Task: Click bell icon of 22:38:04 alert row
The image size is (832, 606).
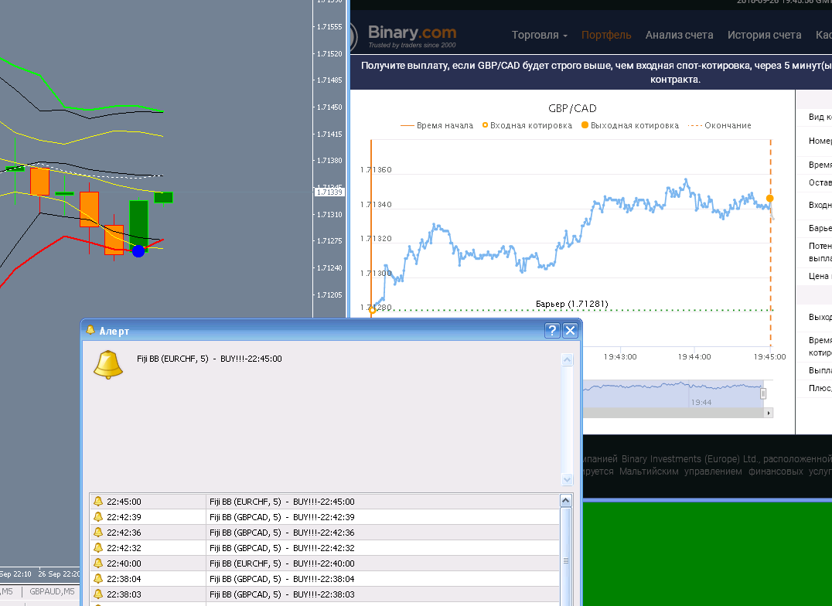Action: (x=98, y=578)
